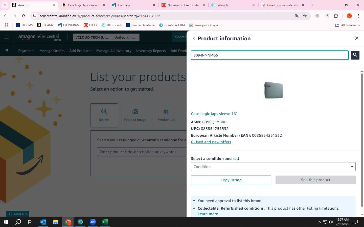
Task: Click the search magnifier button in Product information
Action: coord(355,55)
